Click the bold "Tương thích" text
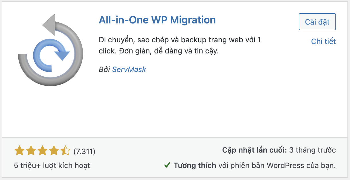350x180 pixels. coord(195,165)
